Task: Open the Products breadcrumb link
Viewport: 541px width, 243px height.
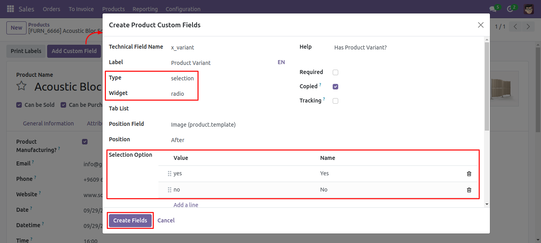Action: click(x=39, y=25)
